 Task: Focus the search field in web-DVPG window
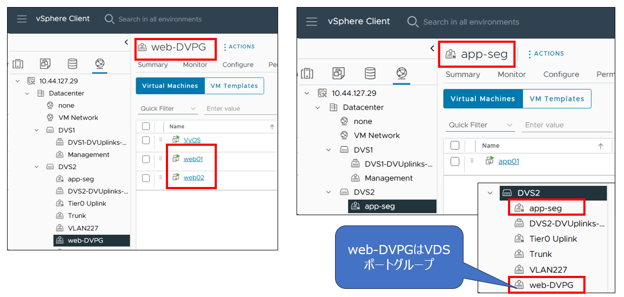coord(160,19)
